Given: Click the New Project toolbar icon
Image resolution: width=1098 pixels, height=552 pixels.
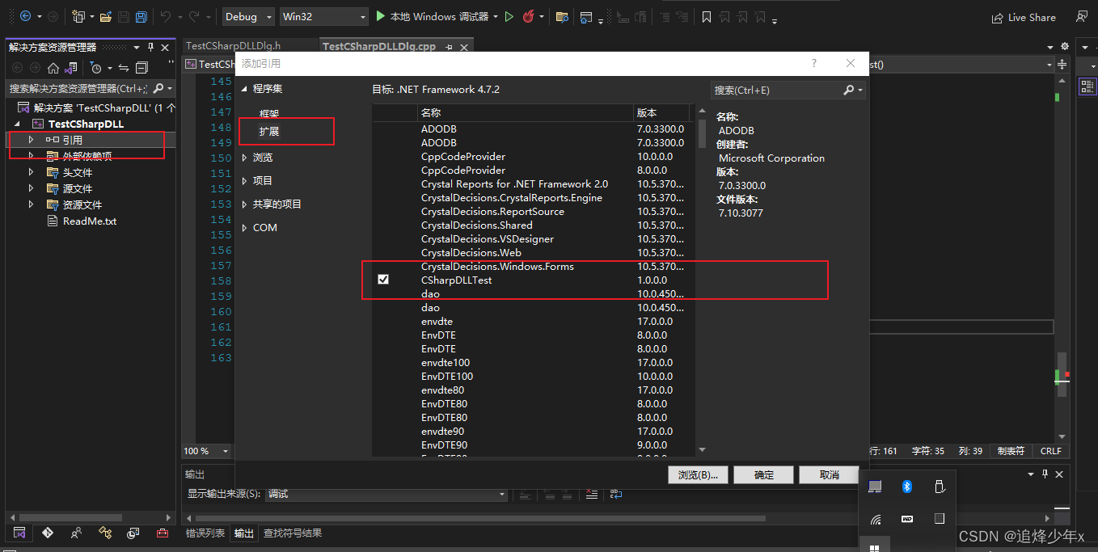Looking at the screenshot, I should (x=78, y=16).
